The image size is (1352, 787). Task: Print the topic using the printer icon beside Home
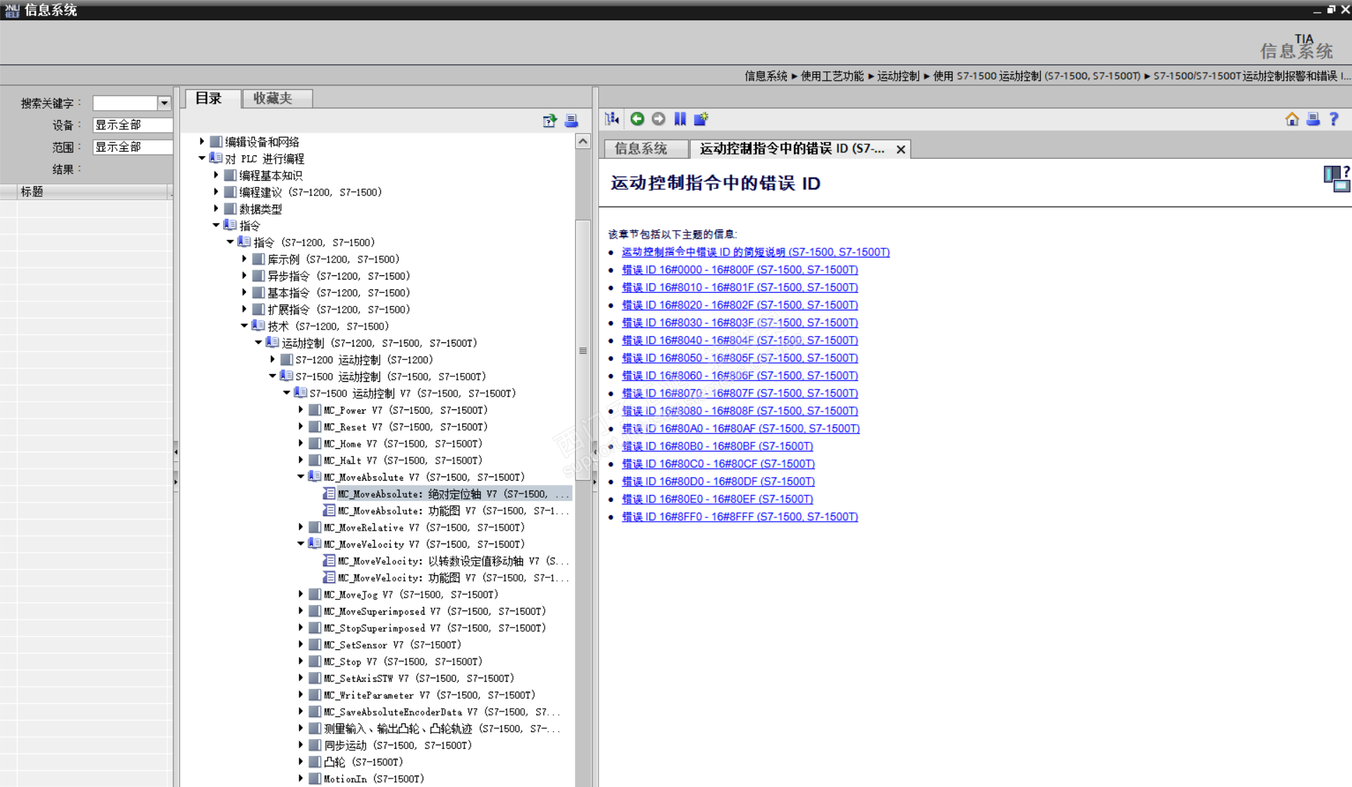click(x=1313, y=119)
